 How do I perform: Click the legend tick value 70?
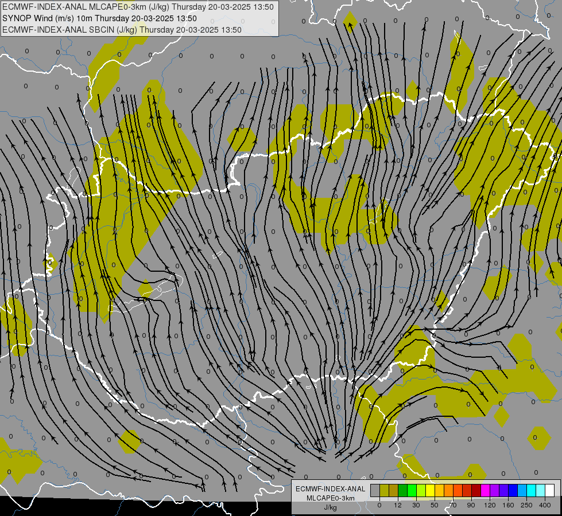[453, 505]
